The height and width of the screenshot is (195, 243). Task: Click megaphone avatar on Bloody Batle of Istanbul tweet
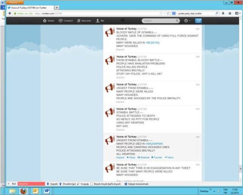coord(110,32)
